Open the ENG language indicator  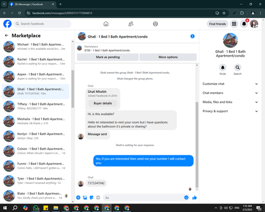[x=237, y=208]
